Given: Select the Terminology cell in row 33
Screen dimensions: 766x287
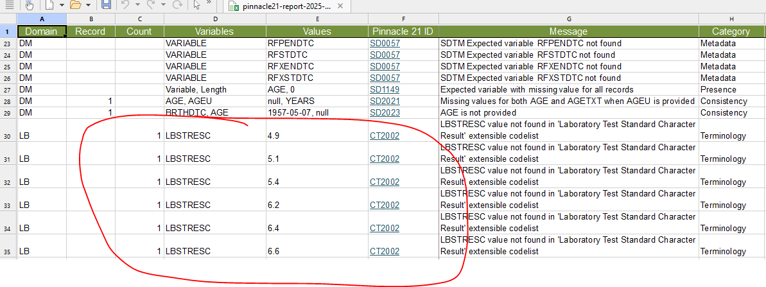Looking at the screenshot, I should click(x=731, y=200).
